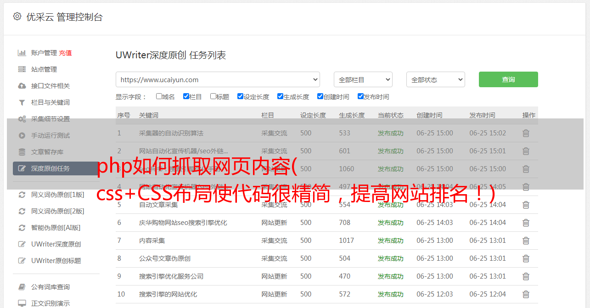Open 正文识别演示 menu entry

(x=51, y=303)
